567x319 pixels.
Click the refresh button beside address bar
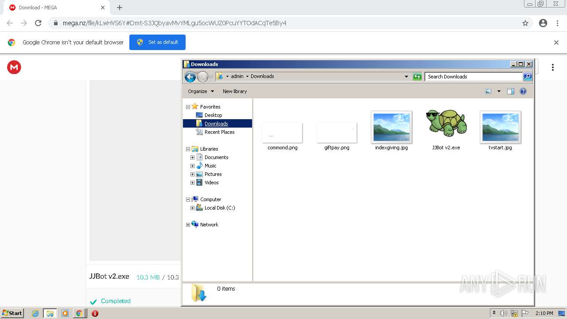tap(417, 77)
